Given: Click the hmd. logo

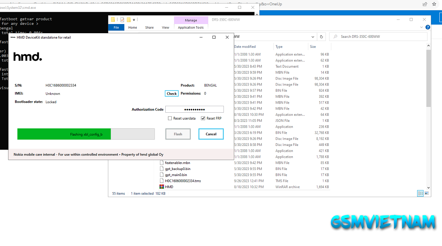Looking at the screenshot, I should point(28,57).
